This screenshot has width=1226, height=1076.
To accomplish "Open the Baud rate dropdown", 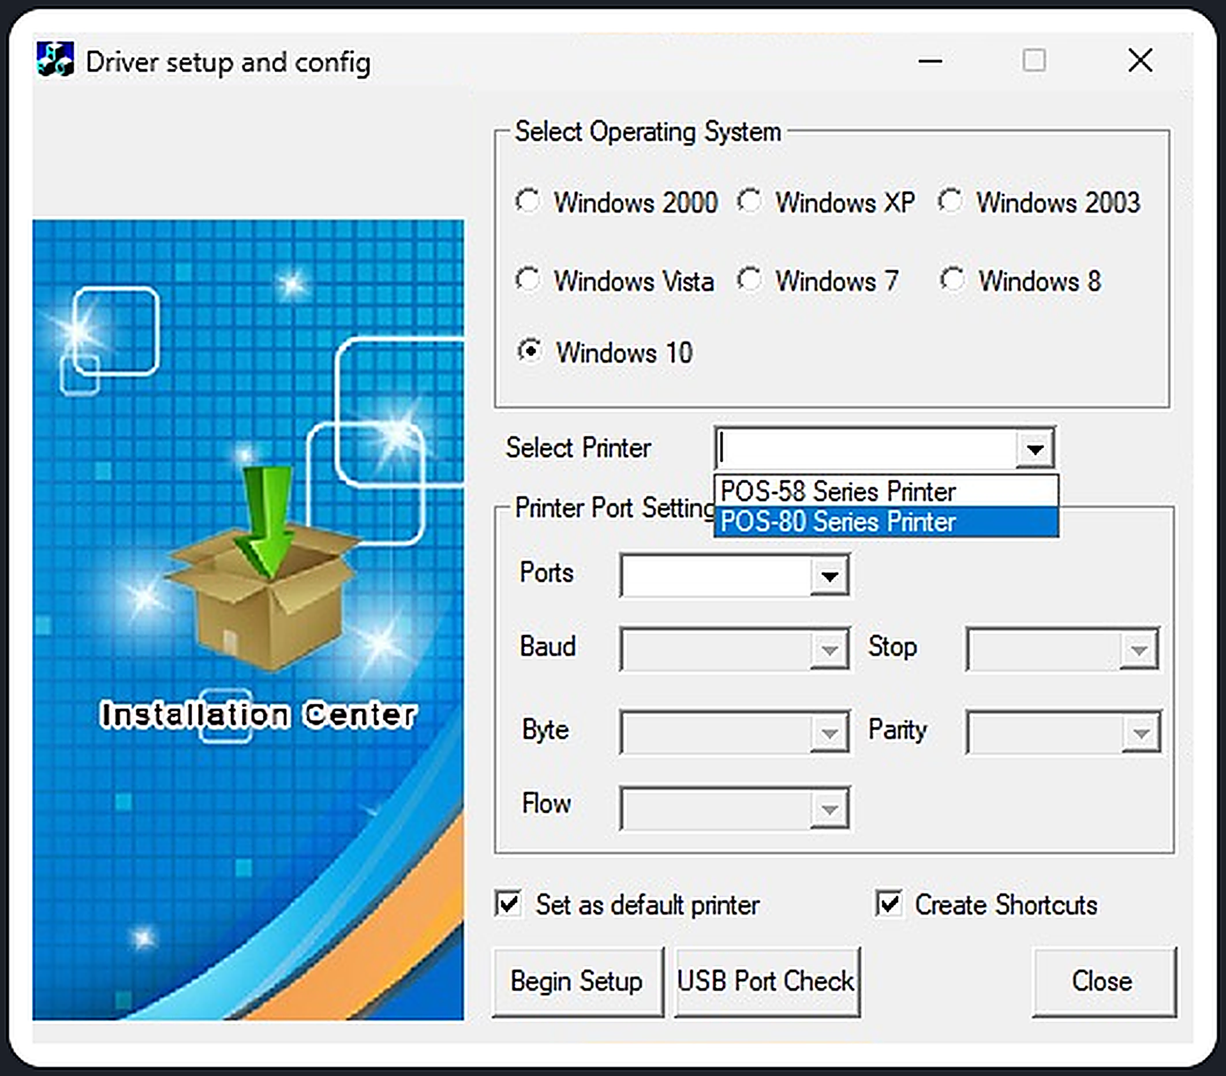I will [x=829, y=649].
